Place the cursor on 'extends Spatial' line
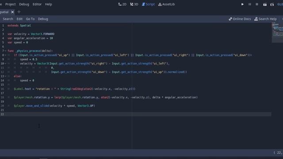 (19, 26)
